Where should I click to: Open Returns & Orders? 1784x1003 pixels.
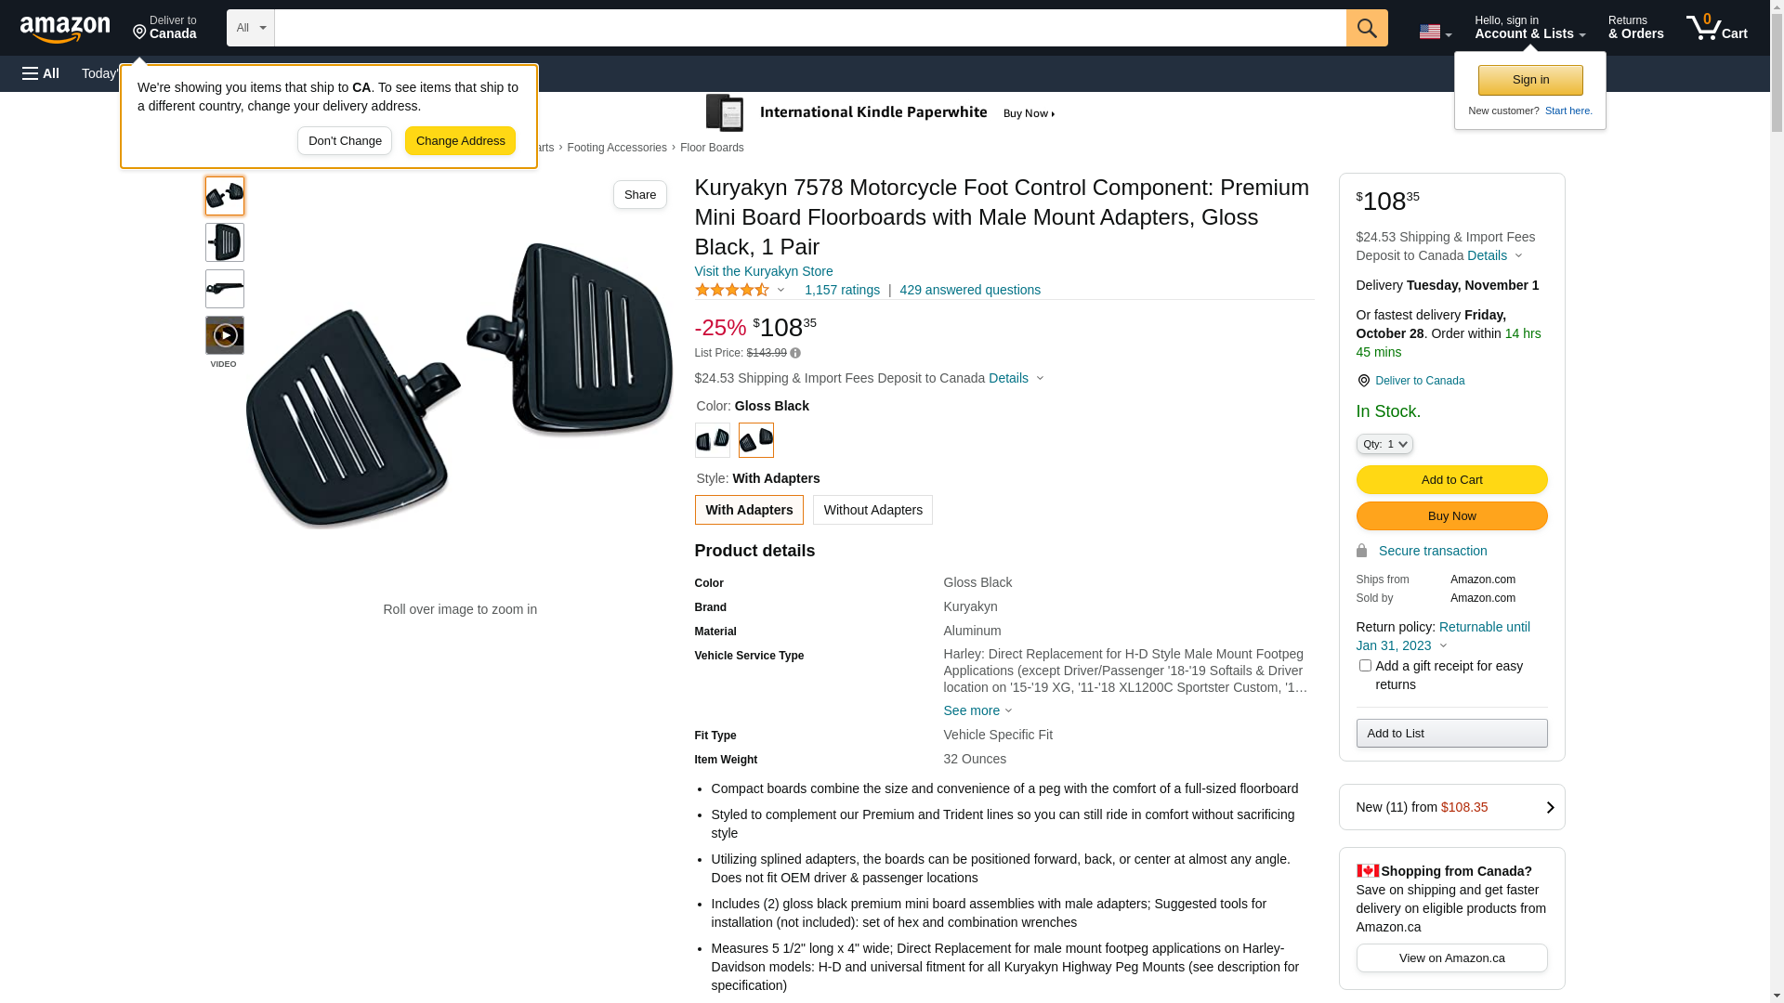[x=1635, y=28]
